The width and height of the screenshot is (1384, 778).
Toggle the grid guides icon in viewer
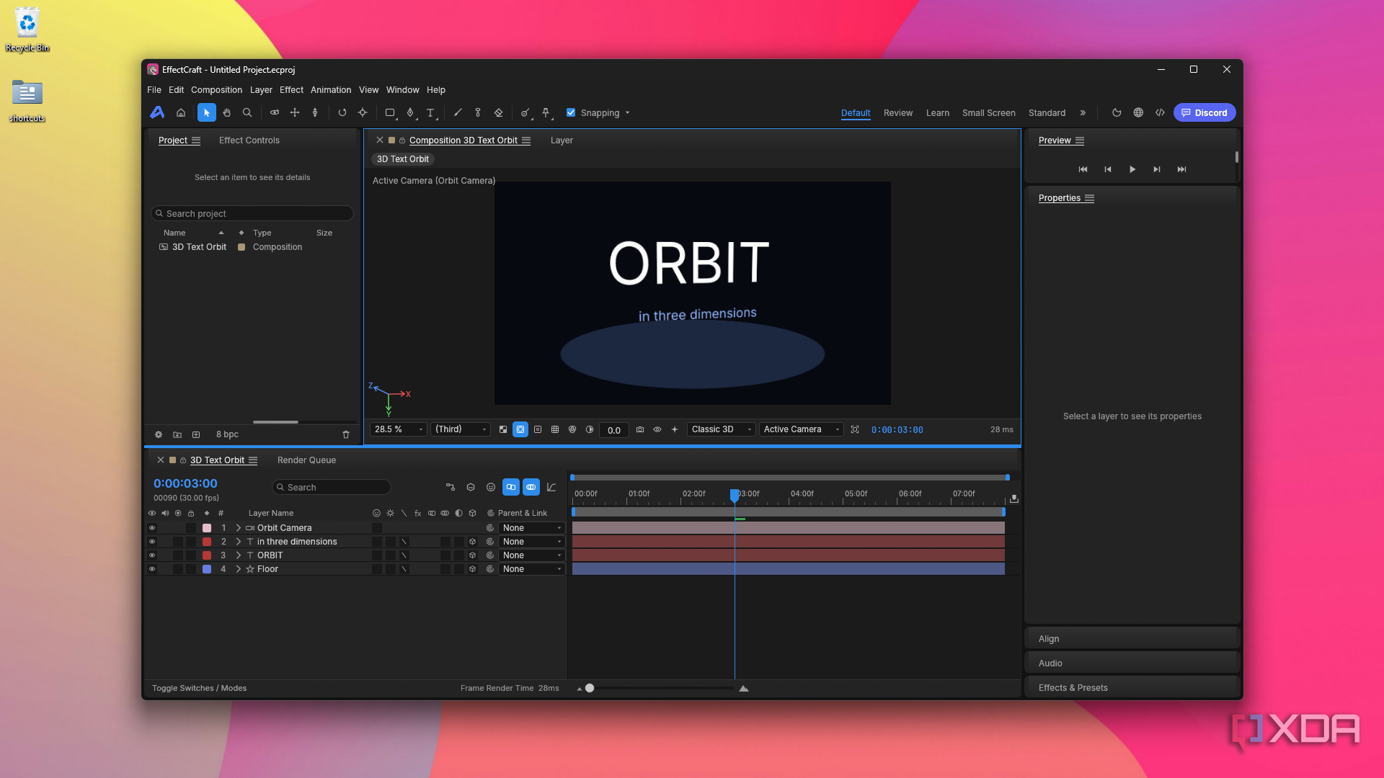click(x=555, y=429)
